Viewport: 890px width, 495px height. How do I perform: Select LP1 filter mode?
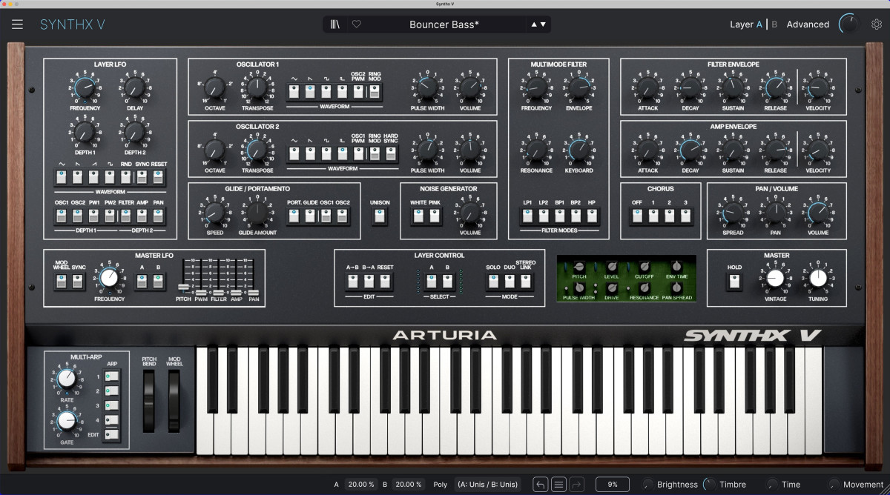[x=527, y=216]
